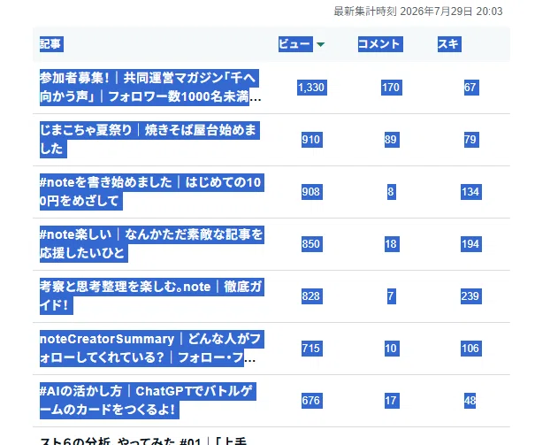Click the comment count 10

pos(392,349)
